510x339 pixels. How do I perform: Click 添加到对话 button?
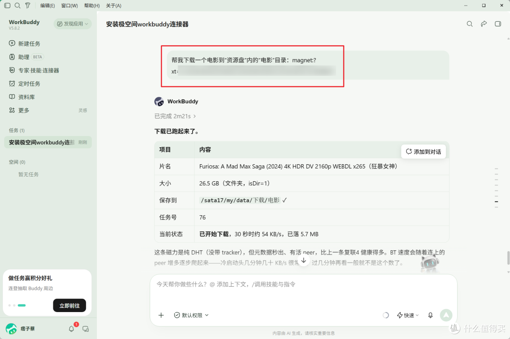(424, 152)
